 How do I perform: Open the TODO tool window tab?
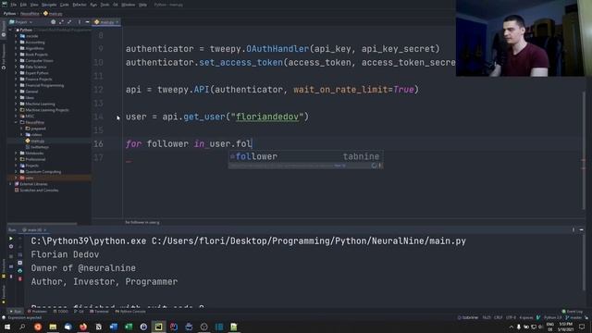[61, 312]
